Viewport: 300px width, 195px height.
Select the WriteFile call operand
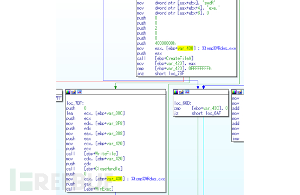tap(101, 153)
